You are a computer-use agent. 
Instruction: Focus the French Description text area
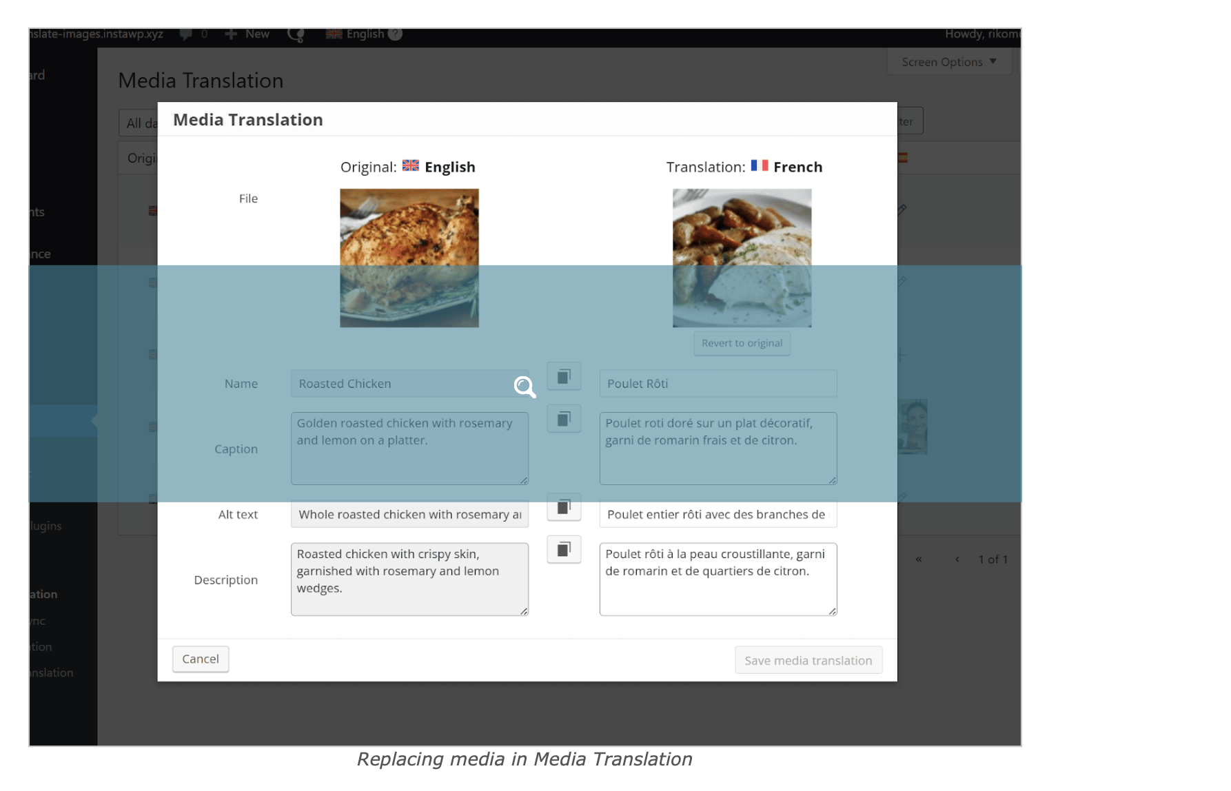718,579
